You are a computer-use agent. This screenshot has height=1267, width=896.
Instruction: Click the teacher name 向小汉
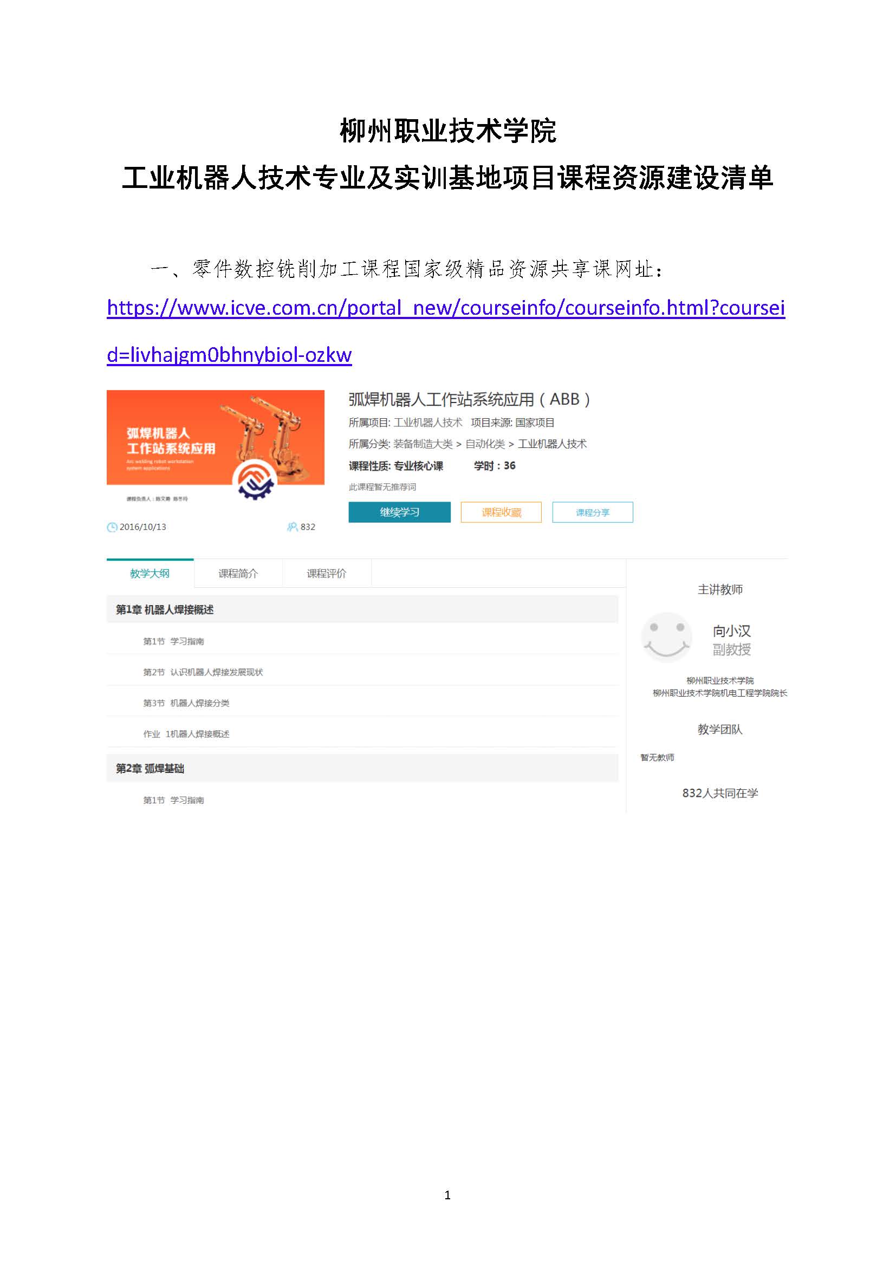731,631
